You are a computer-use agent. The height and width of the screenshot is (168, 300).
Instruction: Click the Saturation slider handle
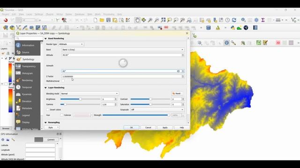[150, 105]
